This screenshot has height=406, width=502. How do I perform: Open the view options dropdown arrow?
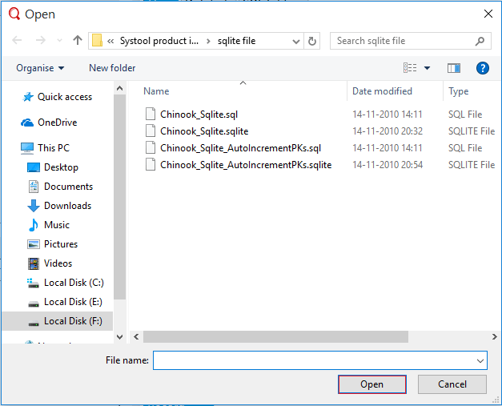click(x=427, y=68)
